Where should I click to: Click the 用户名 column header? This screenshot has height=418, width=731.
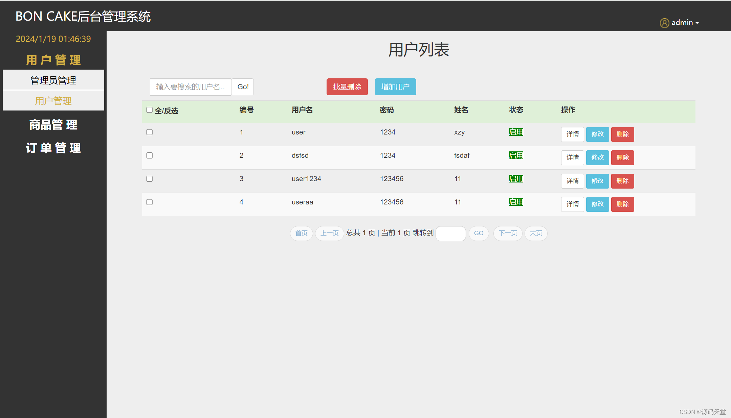pyautogui.click(x=303, y=110)
